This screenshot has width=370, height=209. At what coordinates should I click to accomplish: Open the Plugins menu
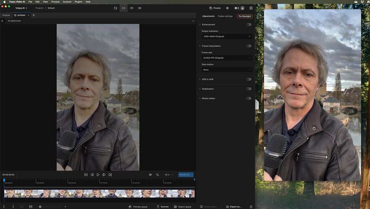tap(78, 2)
